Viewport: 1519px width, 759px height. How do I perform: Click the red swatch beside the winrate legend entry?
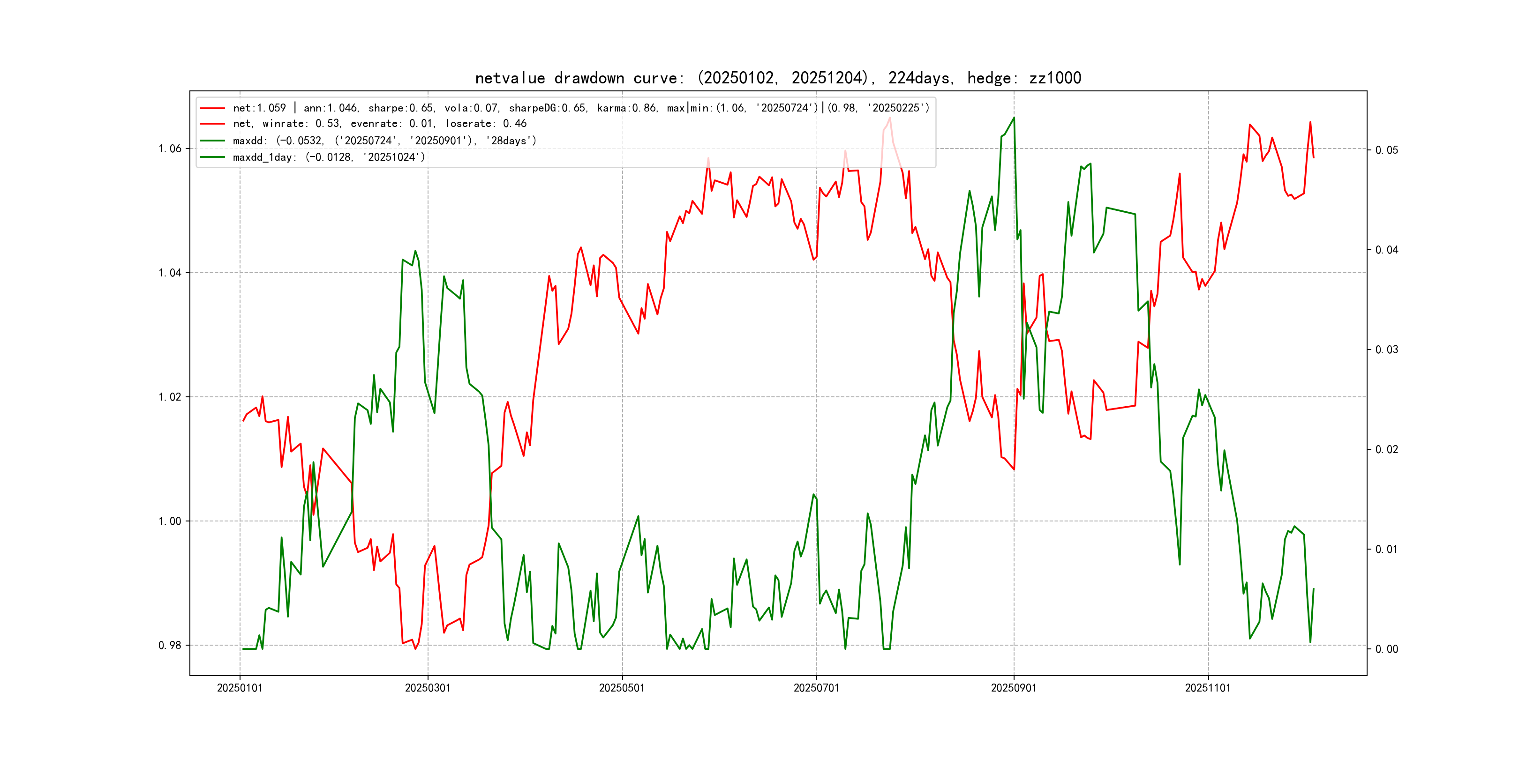pos(212,124)
